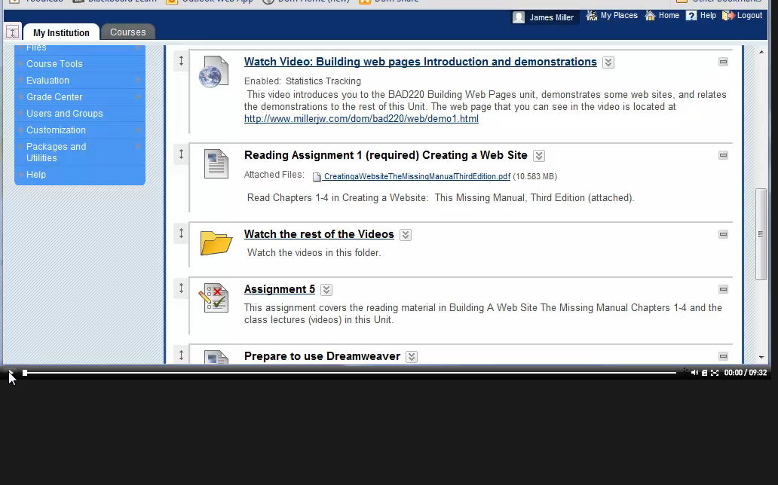778x485 pixels.
Task: Click the Help question mark icon
Action: pyautogui.click(x=691, y=16)
